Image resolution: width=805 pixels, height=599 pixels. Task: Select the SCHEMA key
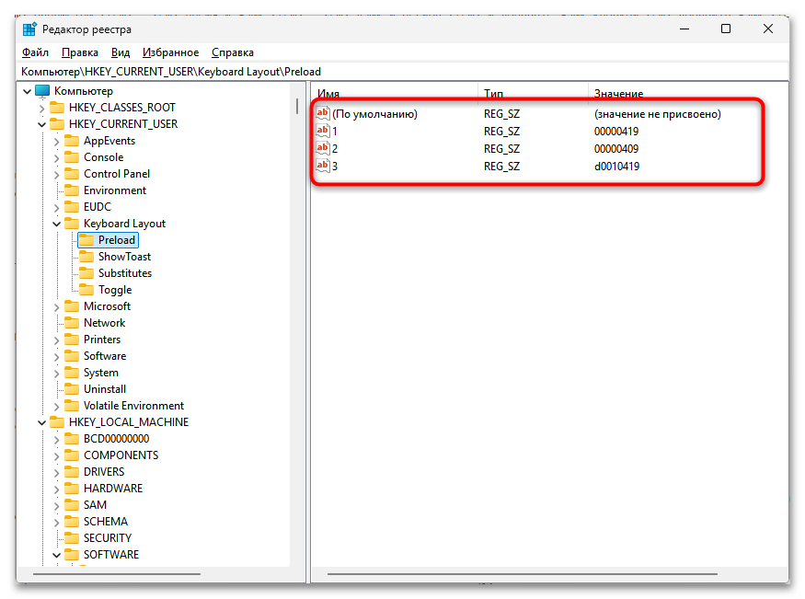105,522
